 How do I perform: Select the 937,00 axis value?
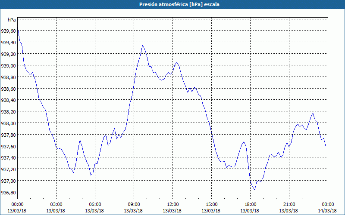pos(8,181)
